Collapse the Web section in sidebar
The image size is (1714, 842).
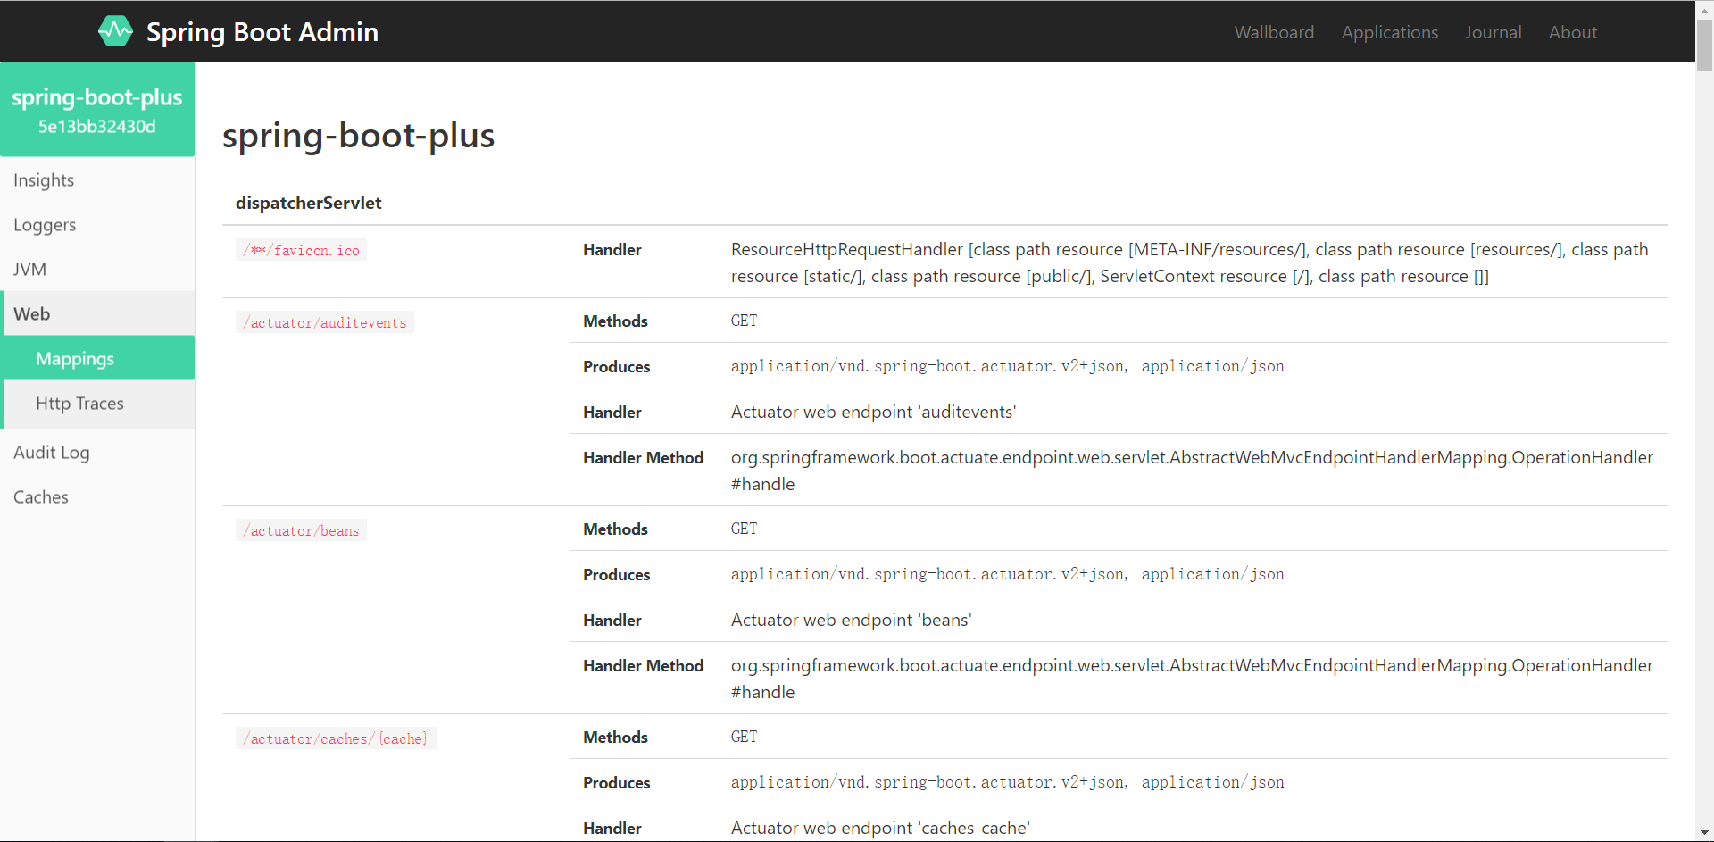[x=97, y=313]
